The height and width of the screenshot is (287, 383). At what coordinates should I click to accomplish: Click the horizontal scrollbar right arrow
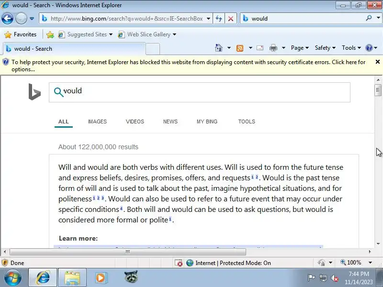coord(370,252)
